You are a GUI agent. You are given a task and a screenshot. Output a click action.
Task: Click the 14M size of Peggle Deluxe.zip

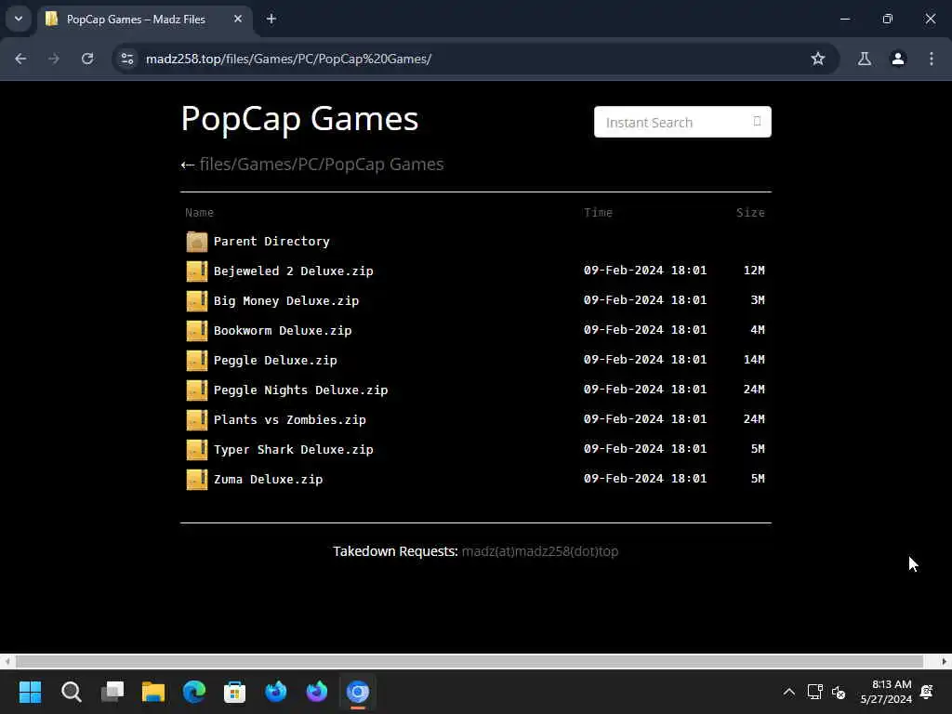coord(754,360)
